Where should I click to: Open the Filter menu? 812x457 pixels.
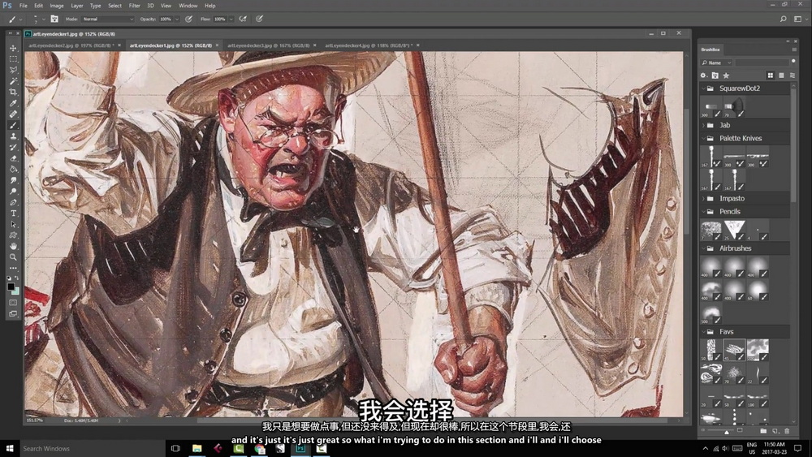(x=134, y=6)
